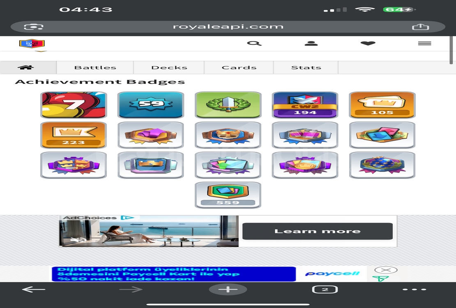Tap the blue starry globe badge
456x308 pixels.
[382, 165]
